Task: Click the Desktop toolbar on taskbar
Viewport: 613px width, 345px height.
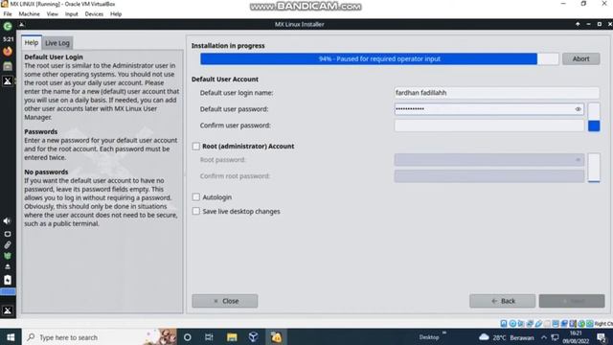Action: [x=429, y=337]
